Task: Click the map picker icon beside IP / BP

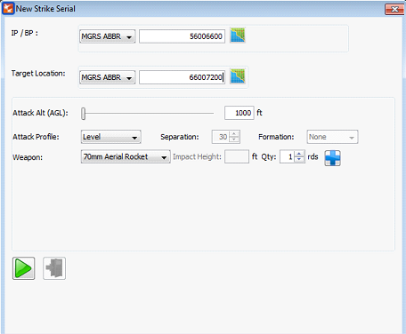Action: (x=238, y=36)
